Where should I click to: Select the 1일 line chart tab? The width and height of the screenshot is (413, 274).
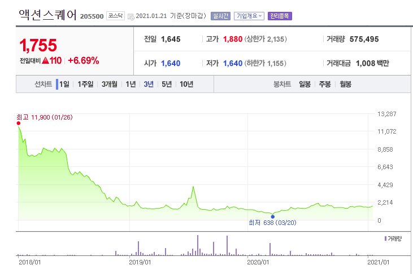pyautogui.click(x=64, y=84)
